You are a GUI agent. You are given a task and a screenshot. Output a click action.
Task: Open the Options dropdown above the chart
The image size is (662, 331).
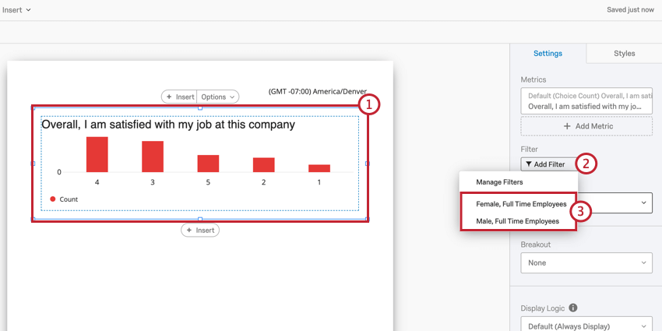pos(218,97)
